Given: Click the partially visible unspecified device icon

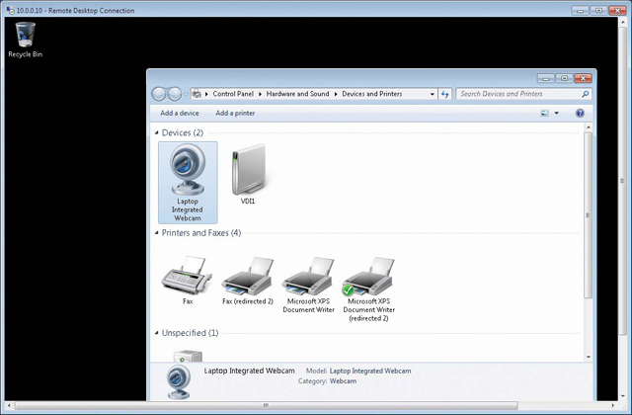Looking at the screenshot, I should (x=188, y=356).
